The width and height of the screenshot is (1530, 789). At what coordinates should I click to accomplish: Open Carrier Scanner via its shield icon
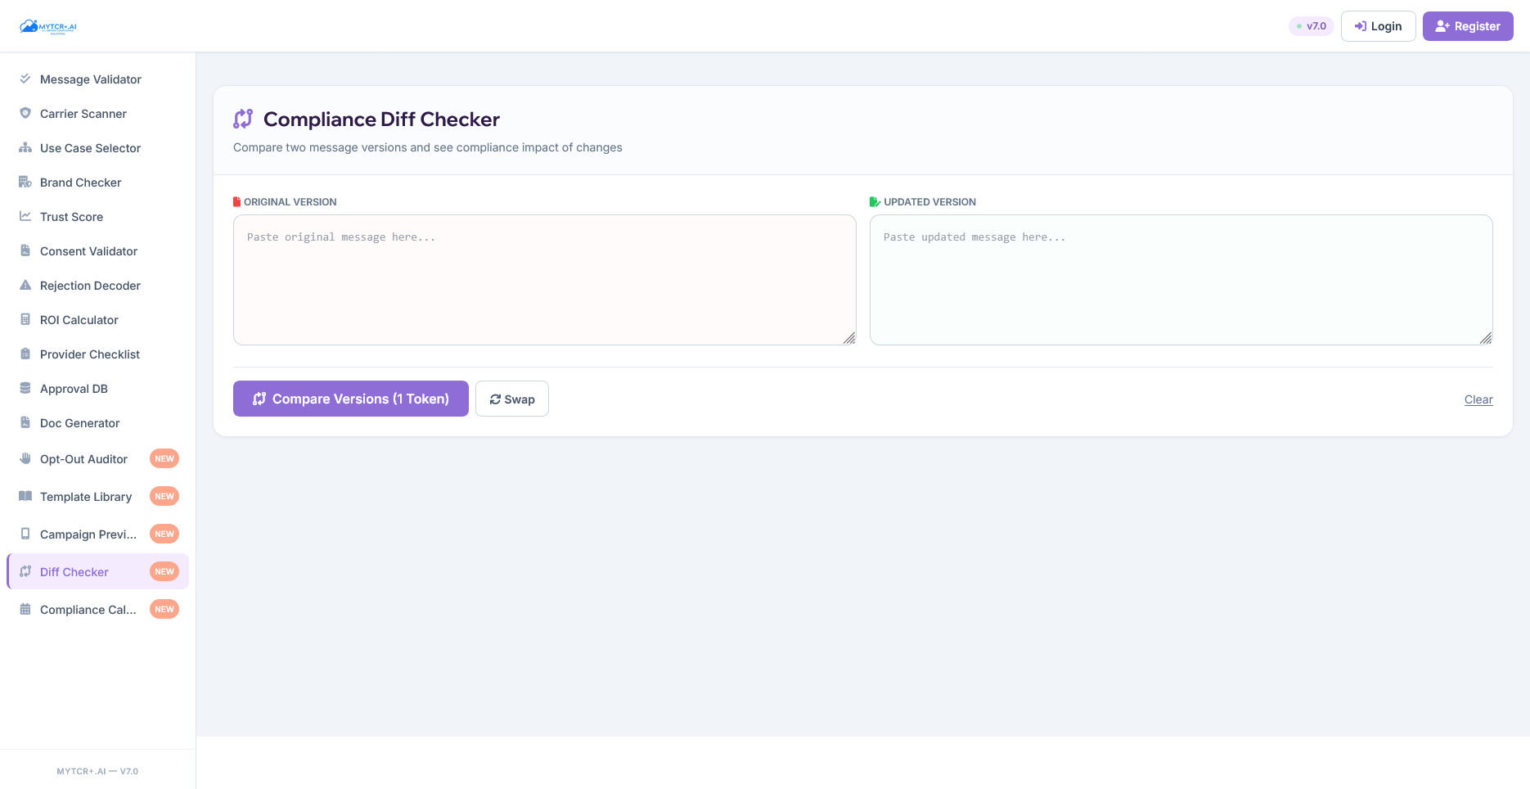coord(25,113)
